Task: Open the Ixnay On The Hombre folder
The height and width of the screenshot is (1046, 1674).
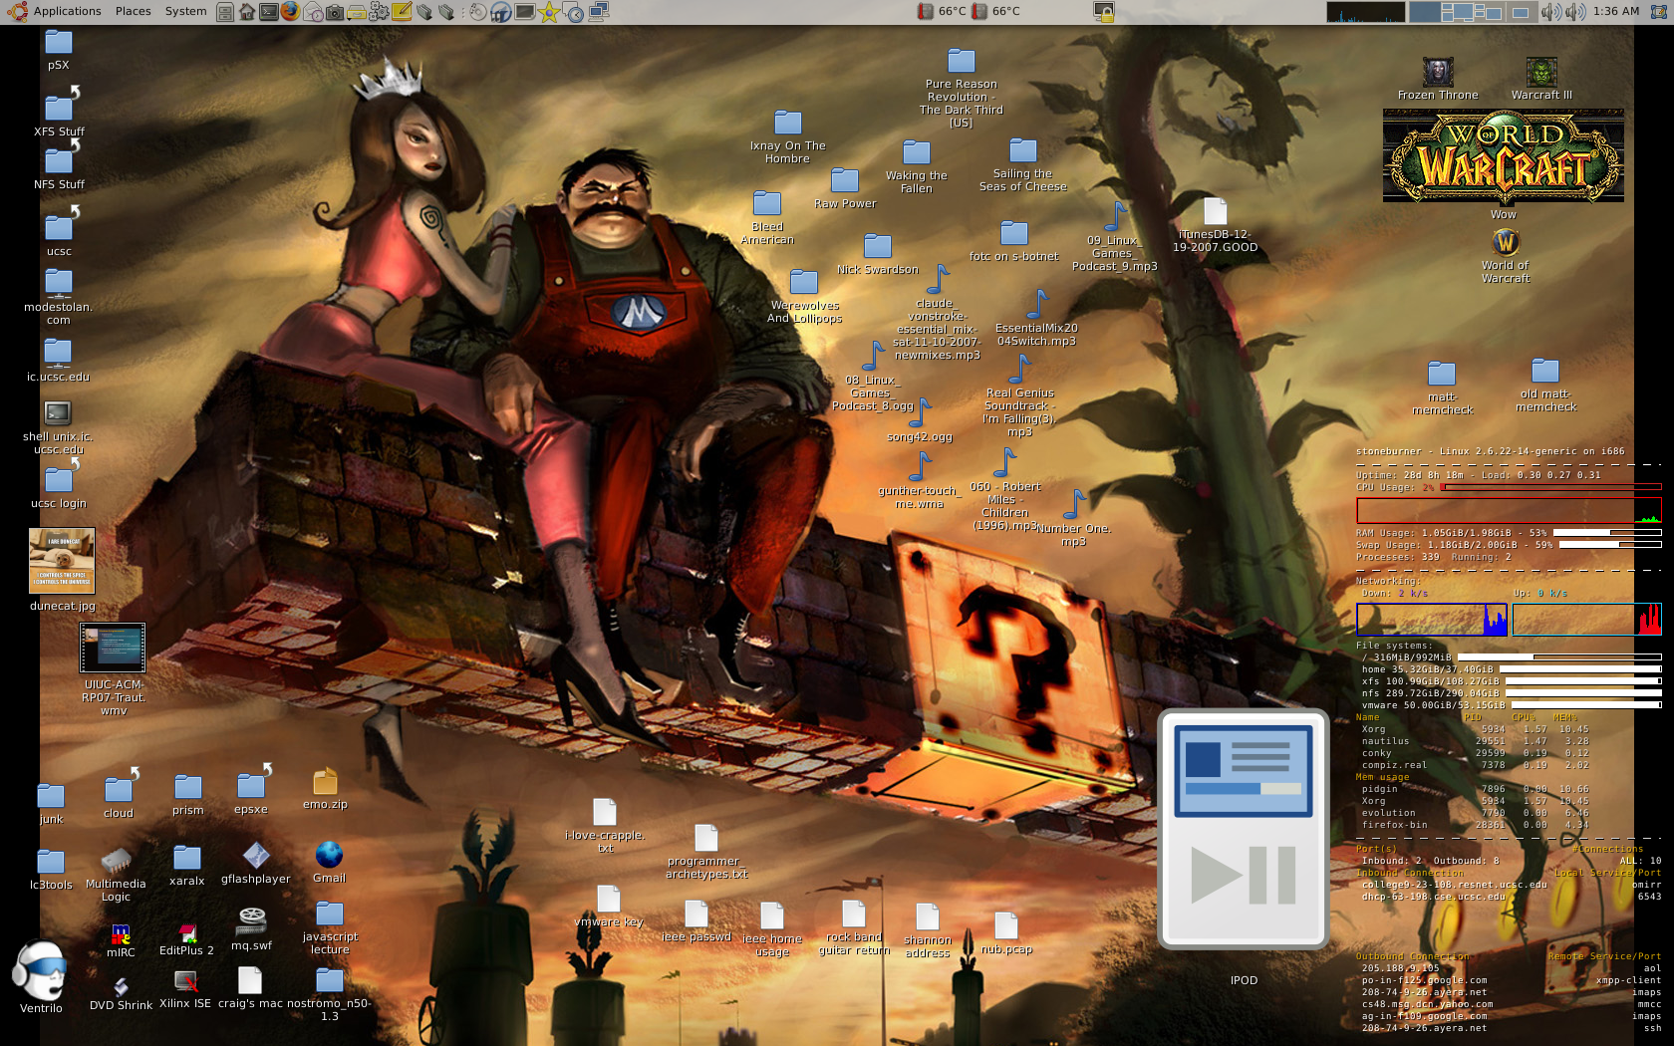Action: (x=787, y=137)
